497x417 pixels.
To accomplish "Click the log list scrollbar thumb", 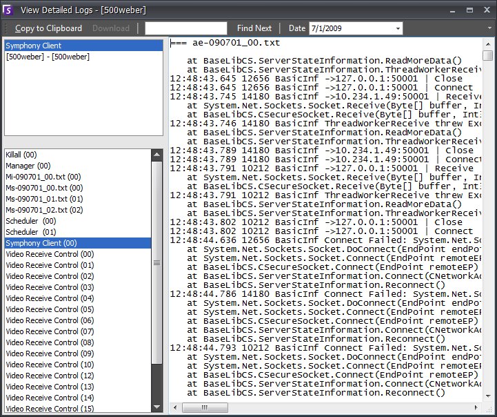I will click(x=157, y=263).
